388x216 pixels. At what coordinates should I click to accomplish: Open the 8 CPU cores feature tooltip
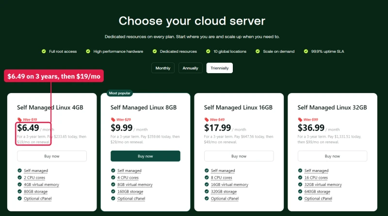click(x=222, y=177)
